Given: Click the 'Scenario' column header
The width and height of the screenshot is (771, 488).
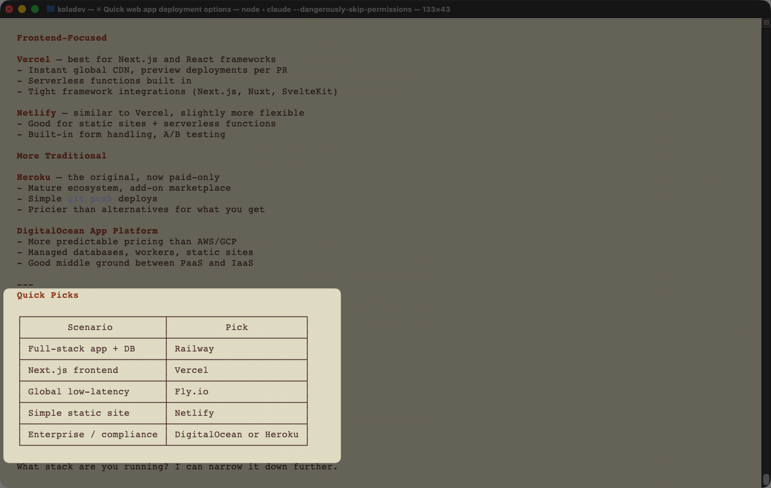Looking at the screenshot, I should [x=90, y=327].
